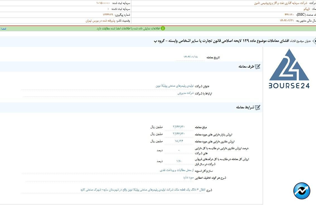The image size is (316, 205).
Task: Click the percent value ۱.۷۰
Action: coord(179,161)
